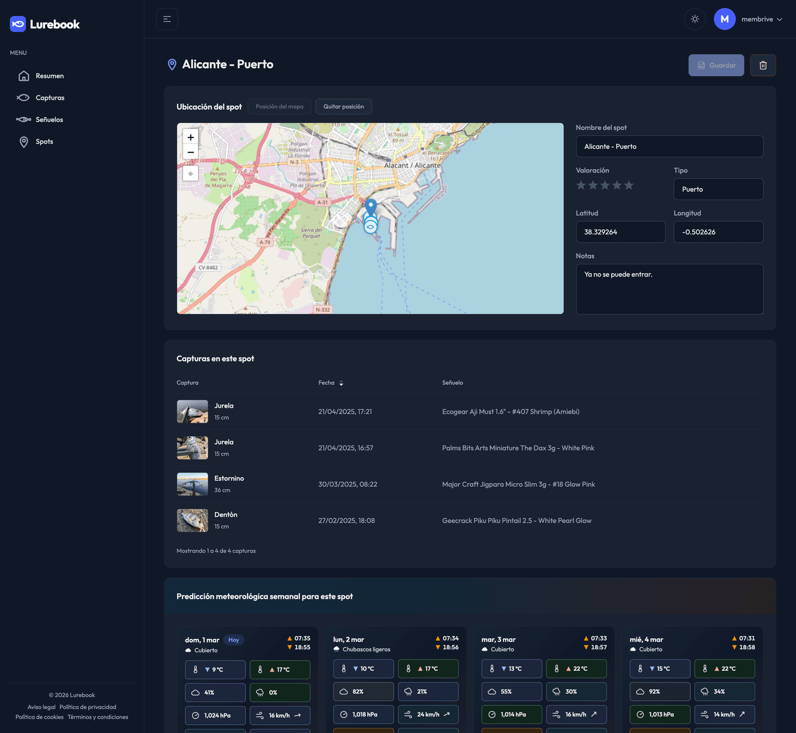Set rating to five stars

click(629, 185)
